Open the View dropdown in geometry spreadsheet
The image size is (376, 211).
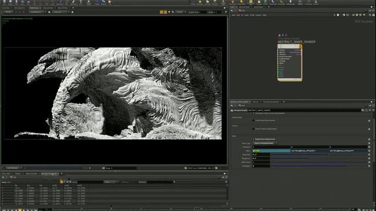[111, 182]
